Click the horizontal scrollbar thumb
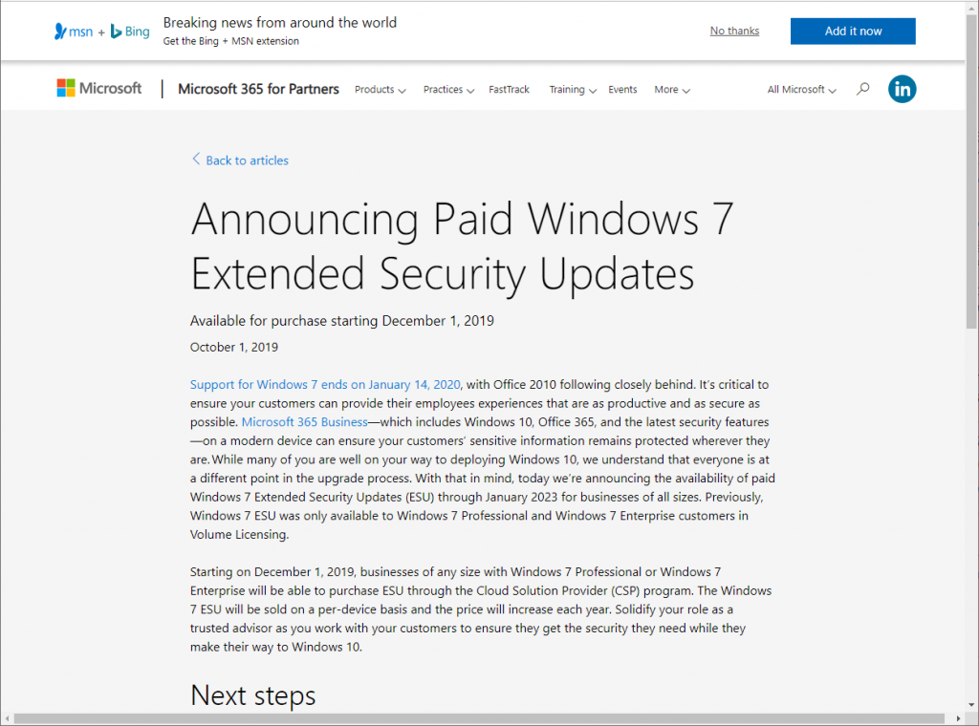 click(x=479, y=719)
